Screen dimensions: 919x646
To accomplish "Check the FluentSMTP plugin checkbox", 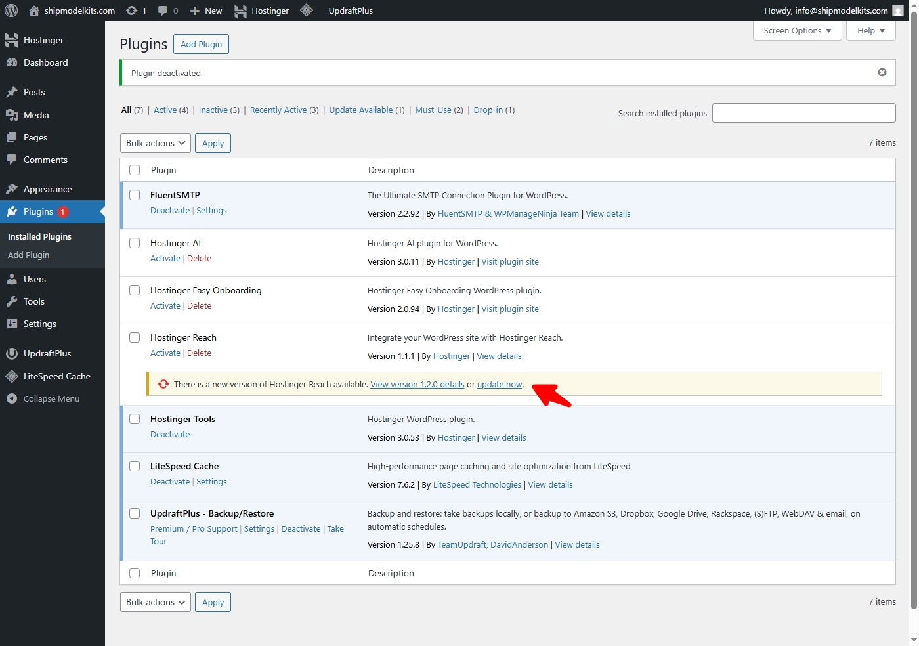I will click(135, 195).
